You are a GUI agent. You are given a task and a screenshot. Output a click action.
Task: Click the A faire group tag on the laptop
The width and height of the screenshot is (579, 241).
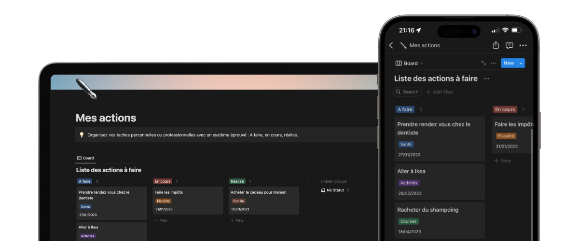pos(84,181)
